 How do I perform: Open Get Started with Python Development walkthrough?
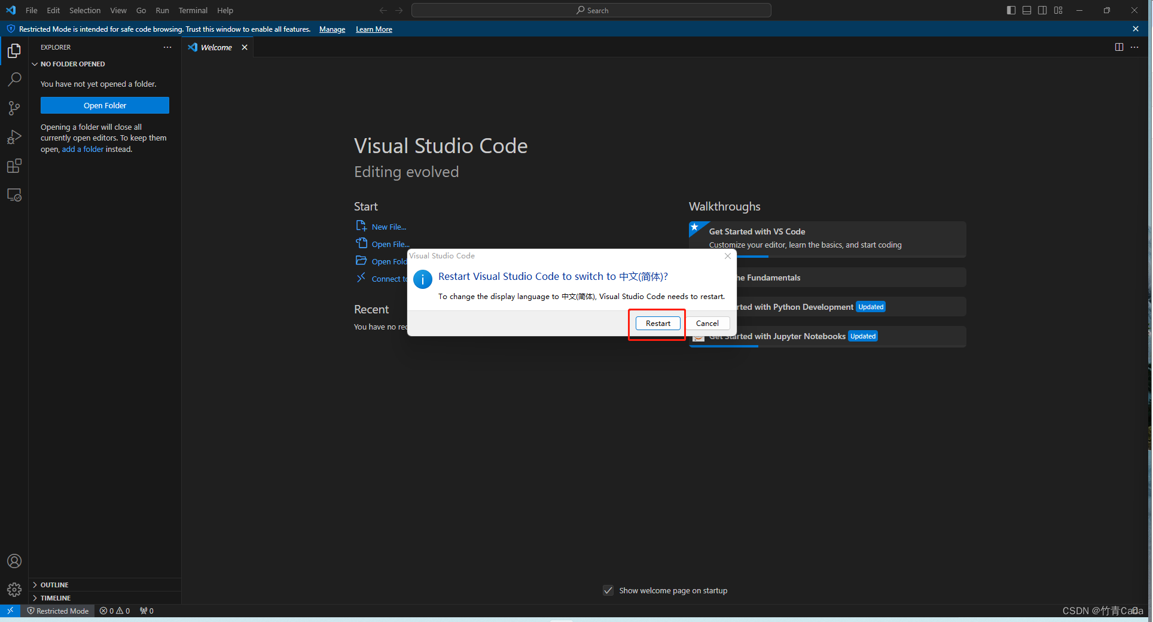[851, 307]
